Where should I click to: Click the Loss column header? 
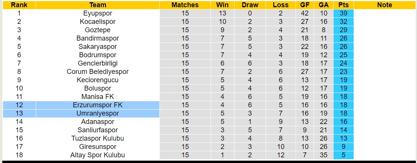click(280, 5)
